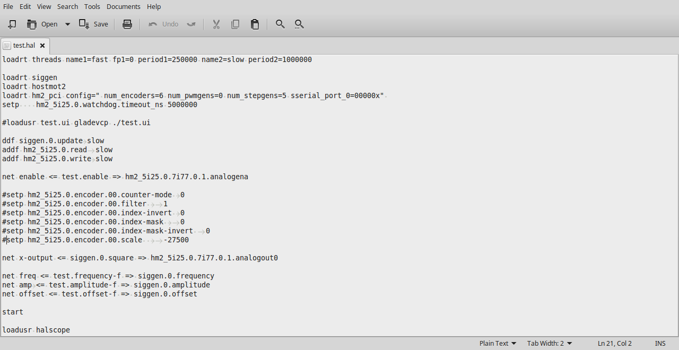Click 'addf hm2_5i25.0.read slow' line
This screenshot has width=679, height=350.
(x=57, y=150)
